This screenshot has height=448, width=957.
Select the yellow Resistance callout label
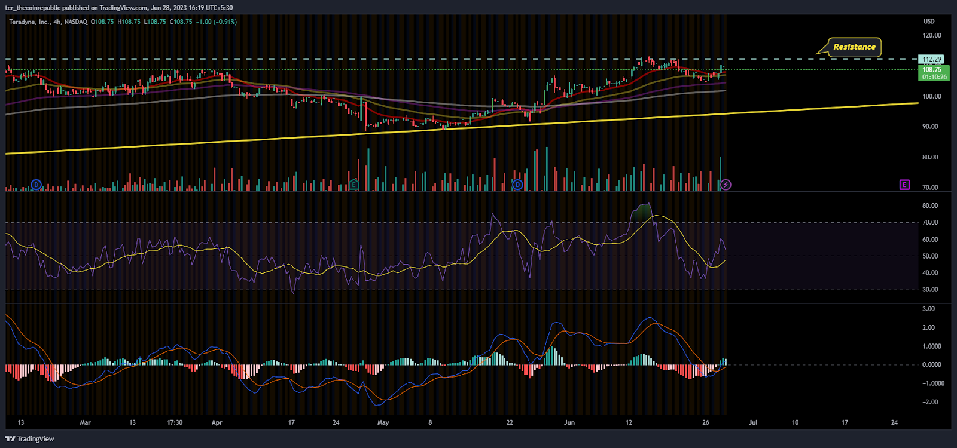854,47
